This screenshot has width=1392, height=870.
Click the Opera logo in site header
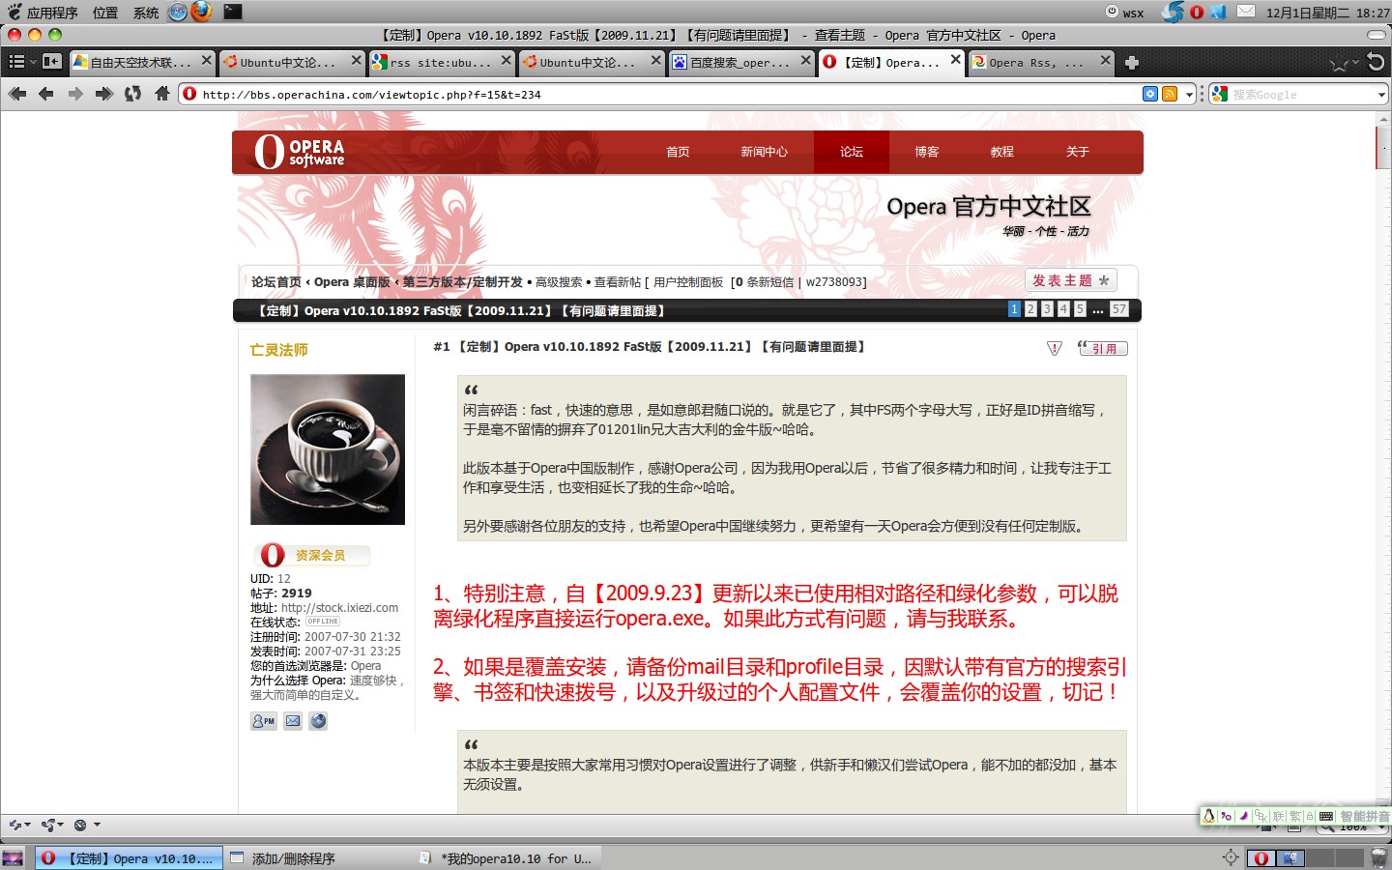click(300, 152)
